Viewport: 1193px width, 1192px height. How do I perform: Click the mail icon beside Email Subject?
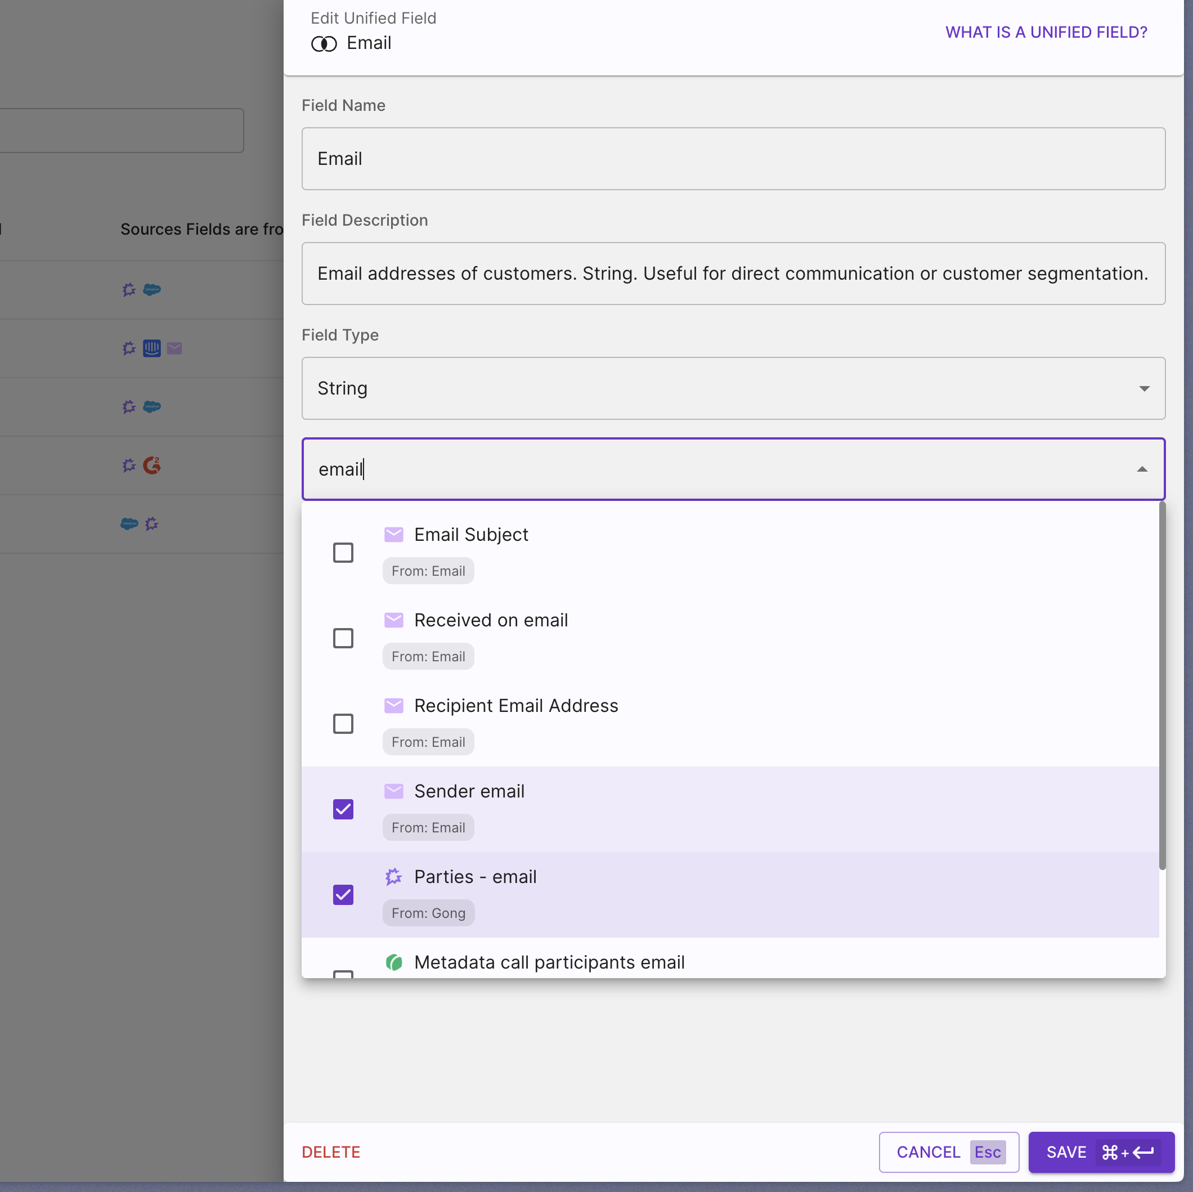393,534
